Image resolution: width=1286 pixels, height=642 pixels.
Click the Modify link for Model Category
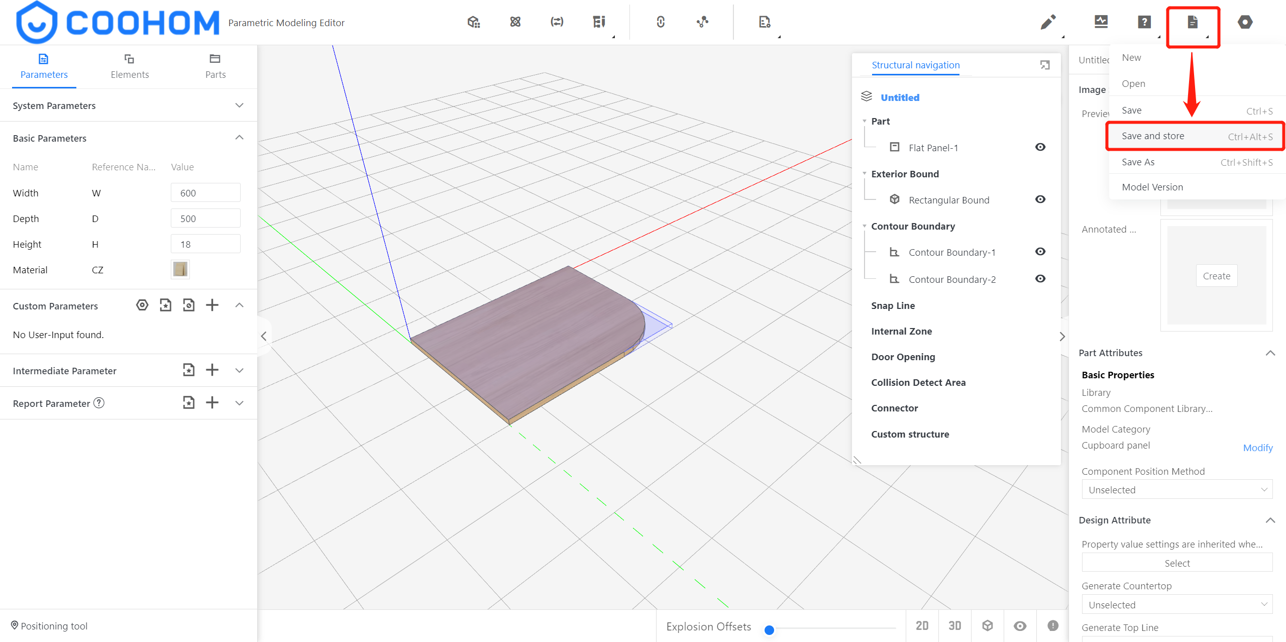point(1257,448)
